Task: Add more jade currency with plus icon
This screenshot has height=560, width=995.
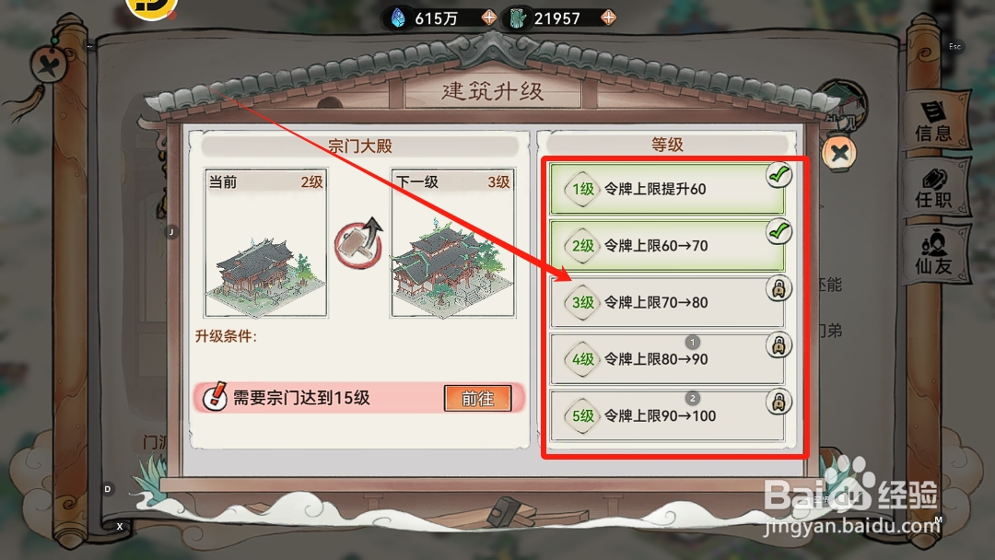Action: tap(608, 17)
